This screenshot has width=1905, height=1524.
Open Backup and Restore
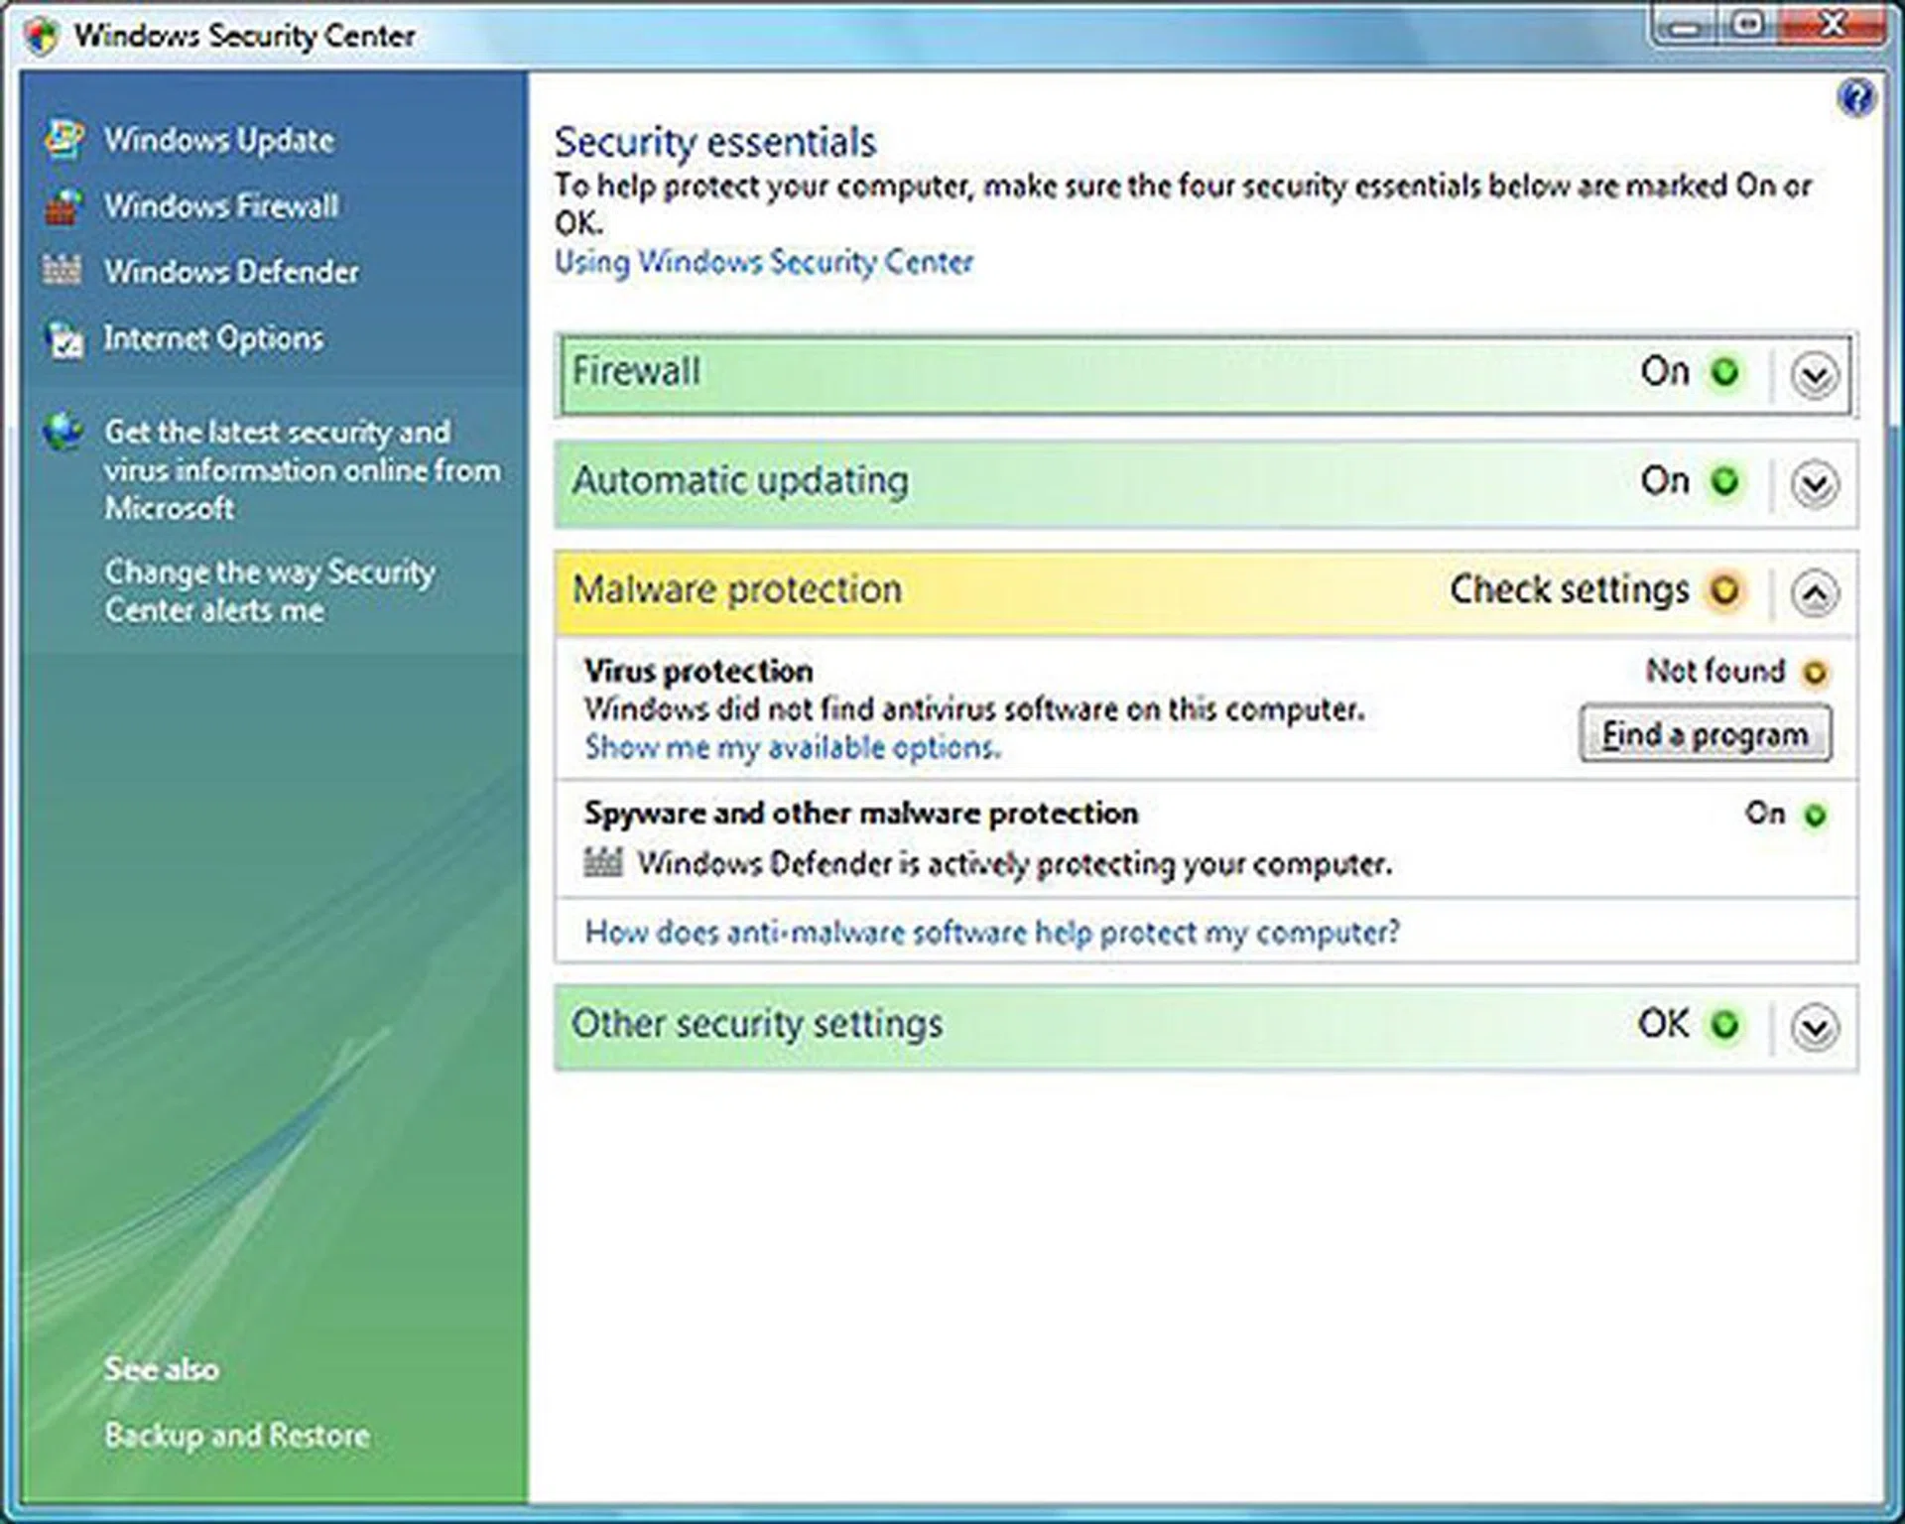[x=235, y=1435]
